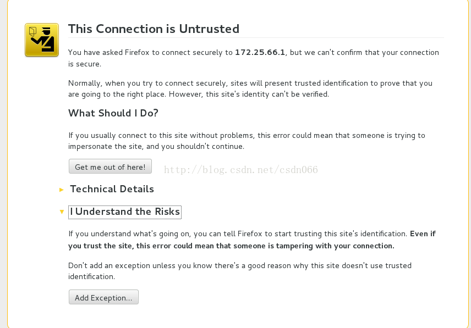Viewport: 471px width, 328px height.
Task: Toggle the I Understand the Risks heading
Action: point(125,212)
